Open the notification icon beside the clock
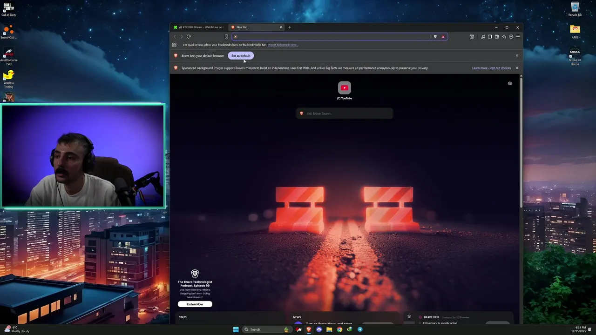The height and width of the screenshot is (335, 596). pyautogui.click(x=590, y=329)
